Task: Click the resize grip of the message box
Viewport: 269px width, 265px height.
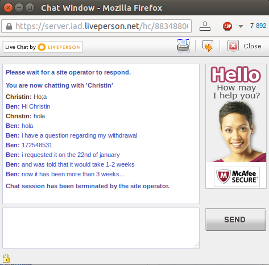Action: point(196,245)
